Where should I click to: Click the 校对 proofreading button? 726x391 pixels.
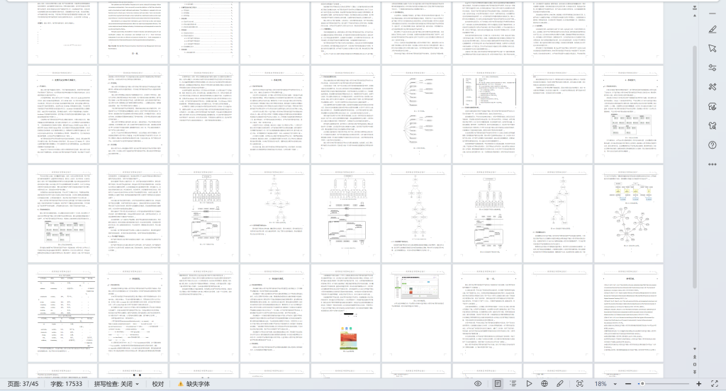pos(158,384)
